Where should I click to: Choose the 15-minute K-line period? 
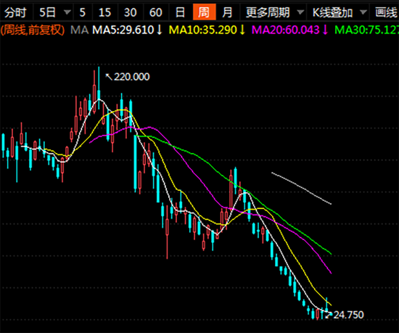click(105, 12)
